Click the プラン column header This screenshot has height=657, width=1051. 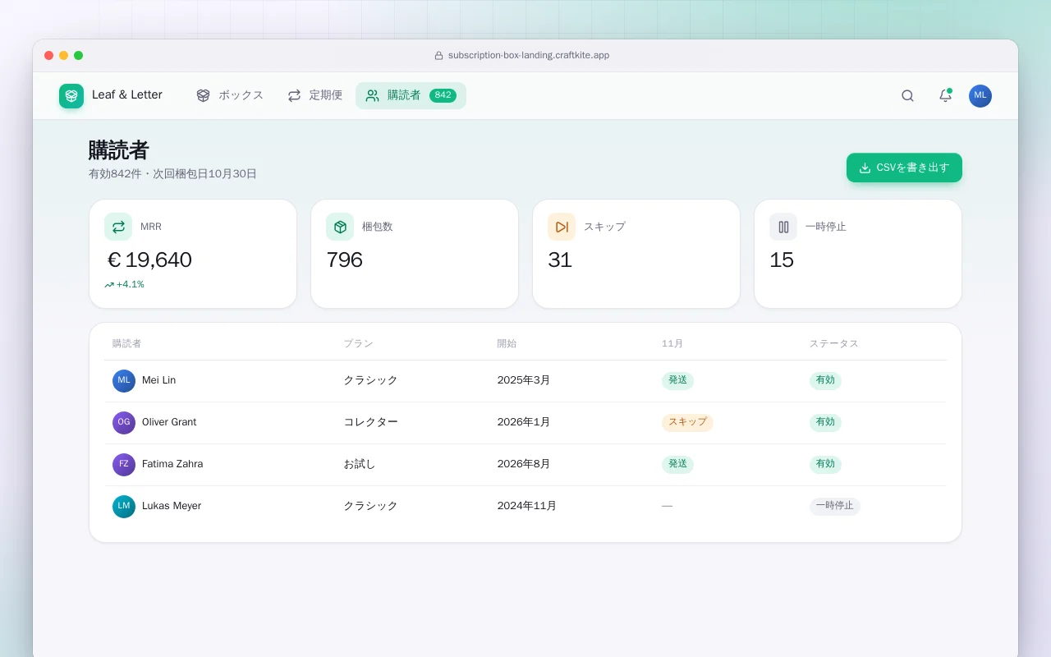tap(358, 344)
